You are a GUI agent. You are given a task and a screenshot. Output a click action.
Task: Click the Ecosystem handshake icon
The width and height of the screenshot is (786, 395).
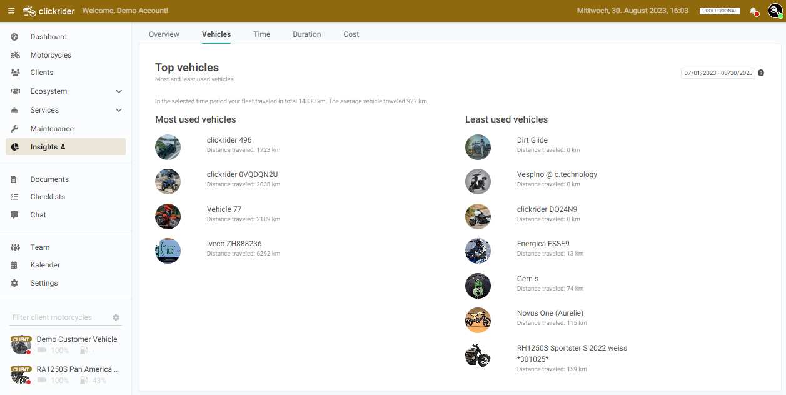pyautogui.click(x=15, y=91)
